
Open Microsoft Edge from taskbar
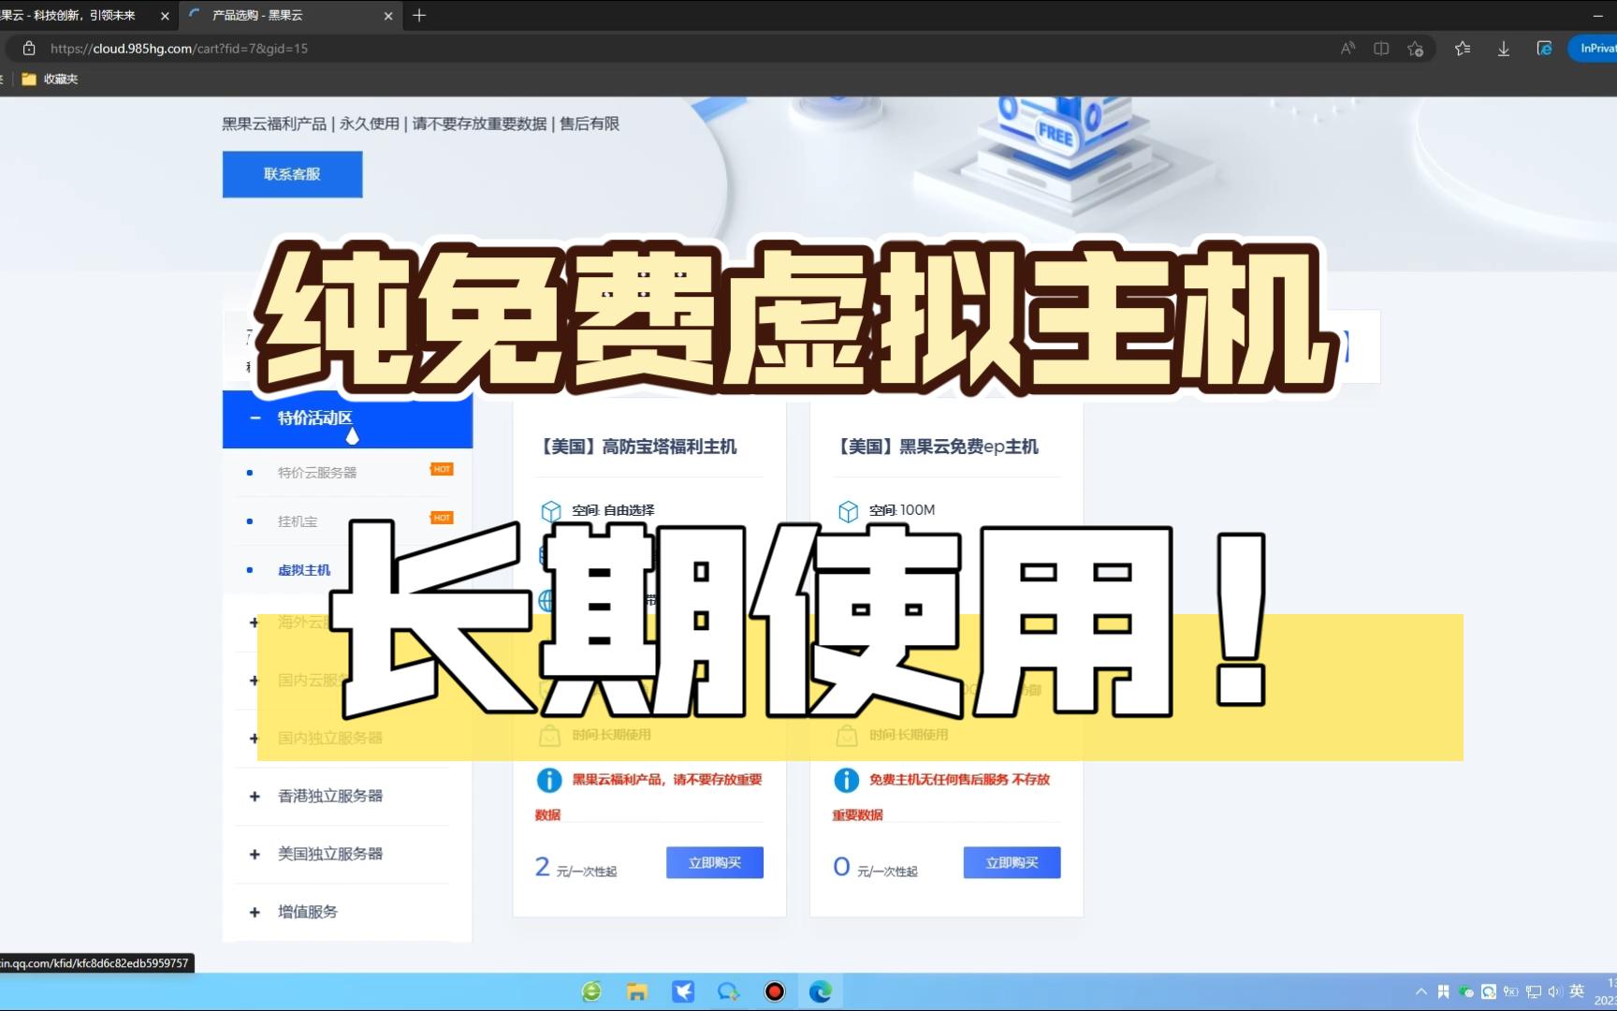(x=821, y=991)
